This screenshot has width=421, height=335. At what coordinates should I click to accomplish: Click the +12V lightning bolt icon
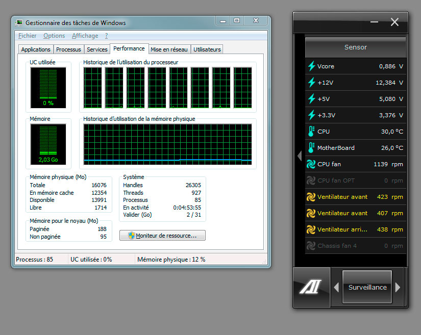coord(311,82)
